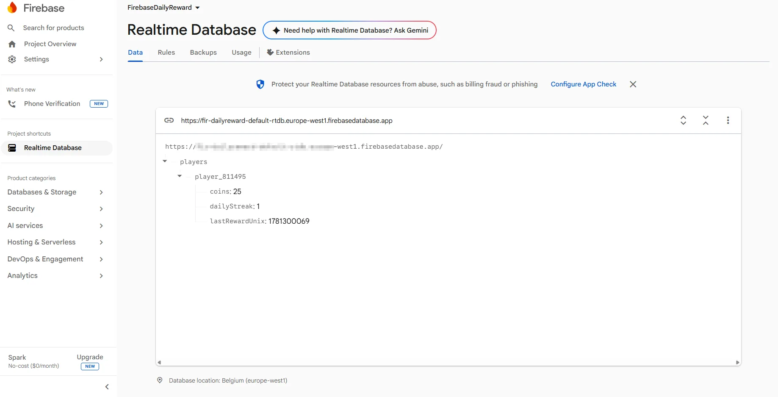Click the lastRewardUnix value 1781300069
The image size is (778, 397).
(x=289, y=221)
